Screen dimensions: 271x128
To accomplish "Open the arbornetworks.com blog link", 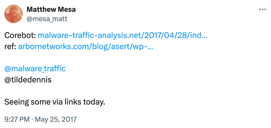I will click(85, 46).
